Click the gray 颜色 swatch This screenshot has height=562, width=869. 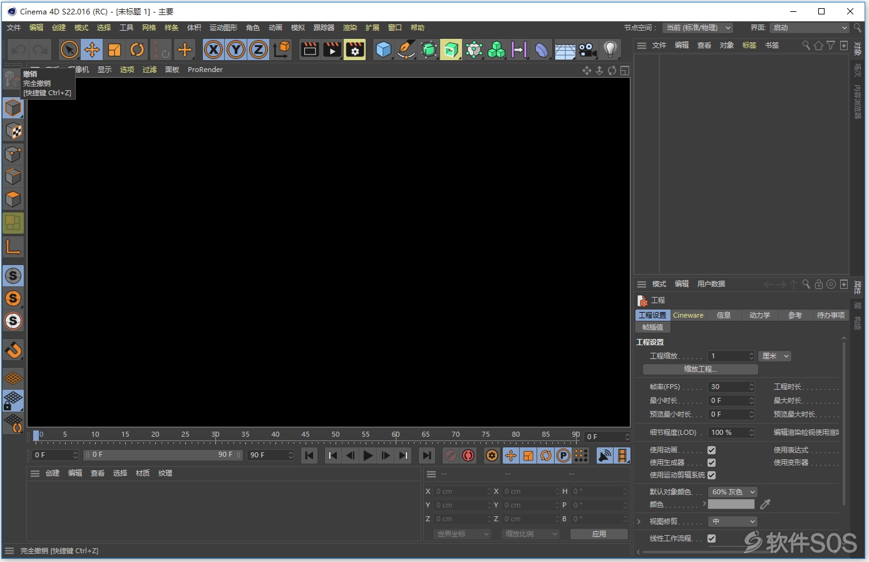coord(731,504)
